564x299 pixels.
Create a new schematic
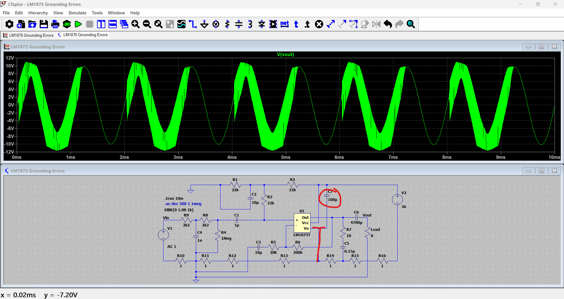click(x=21, y=24)
